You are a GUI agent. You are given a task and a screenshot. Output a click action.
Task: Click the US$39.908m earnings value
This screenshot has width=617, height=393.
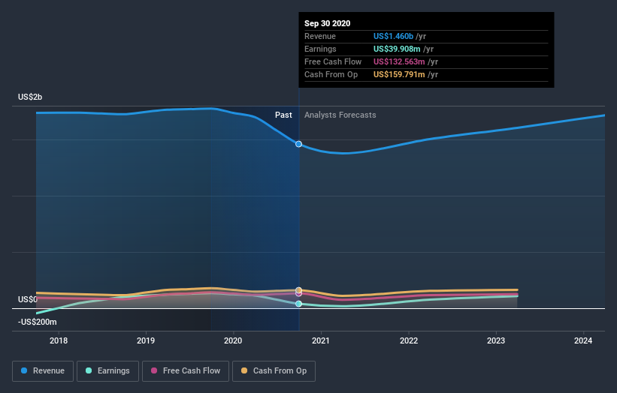pos(397,49)
